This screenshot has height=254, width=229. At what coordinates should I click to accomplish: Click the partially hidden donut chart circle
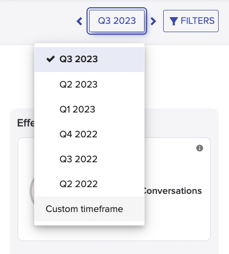click(32, 190)
